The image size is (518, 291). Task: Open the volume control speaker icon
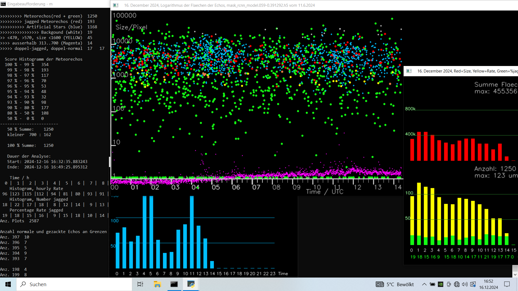(465, 284)
